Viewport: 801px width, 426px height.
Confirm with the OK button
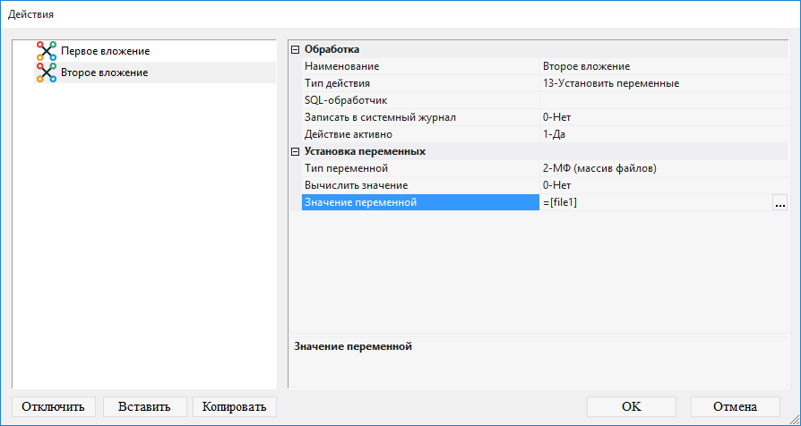(631, 406)
